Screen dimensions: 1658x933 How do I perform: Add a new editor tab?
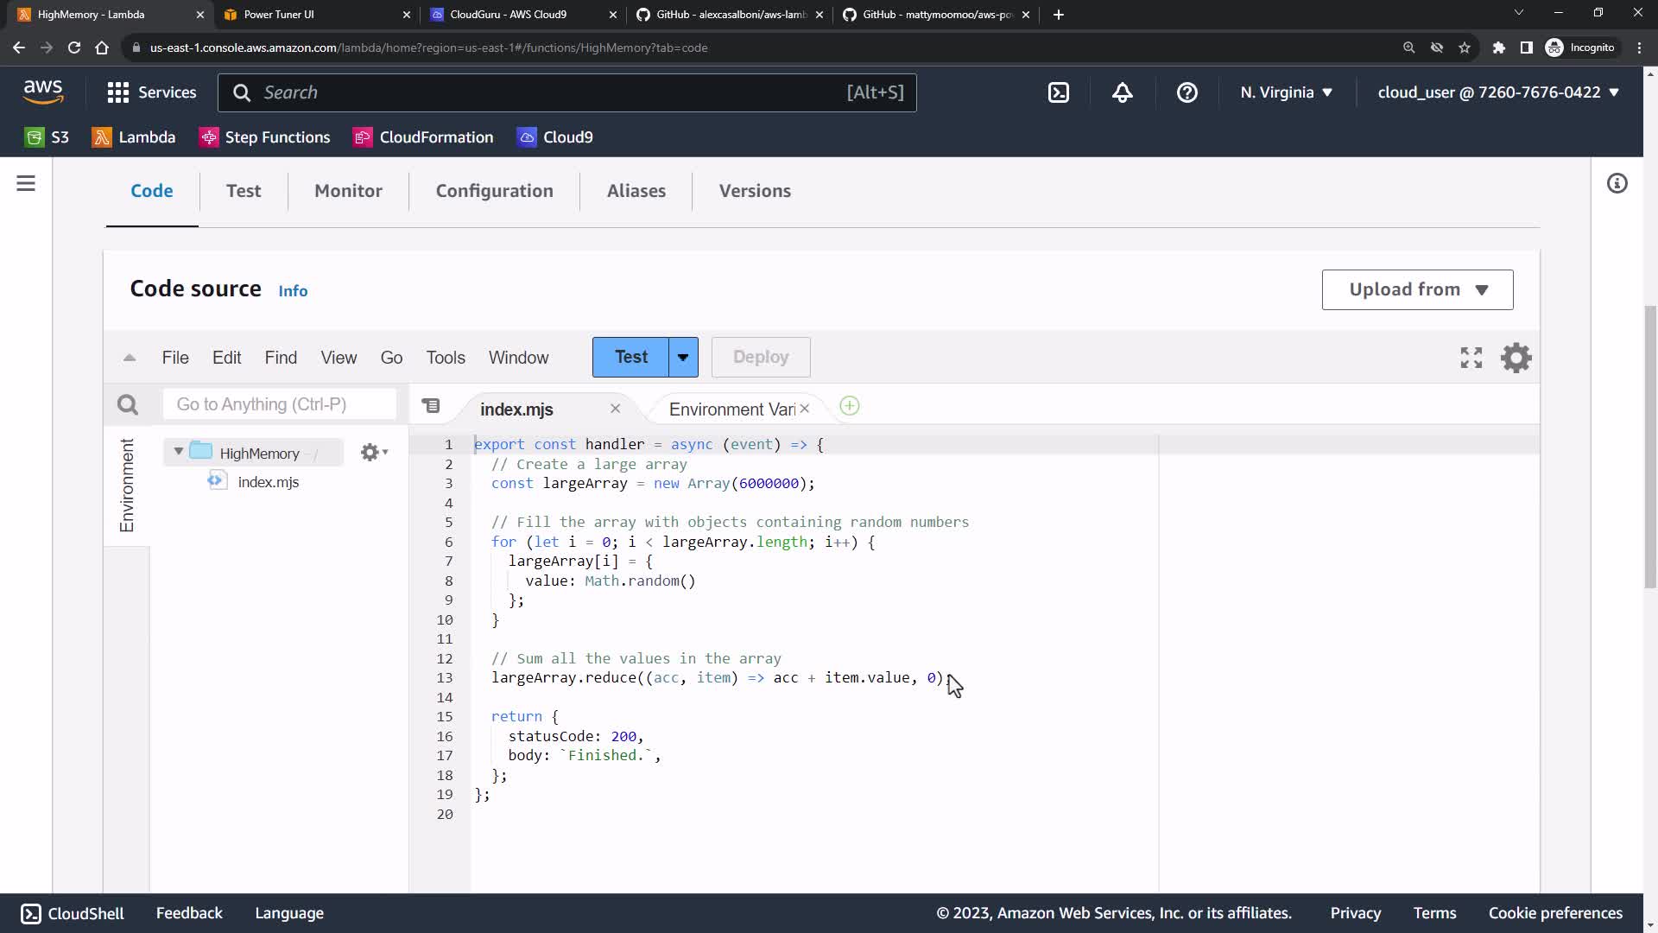coord(849,406)
